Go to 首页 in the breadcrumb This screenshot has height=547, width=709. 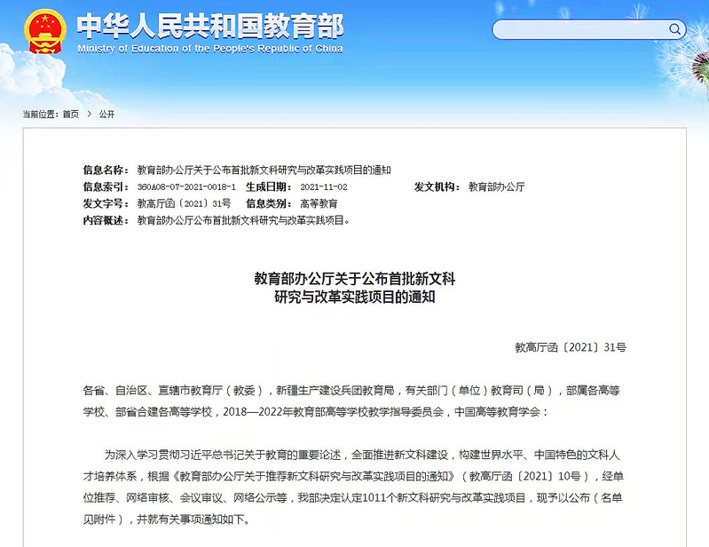click(x=70, y=115)
